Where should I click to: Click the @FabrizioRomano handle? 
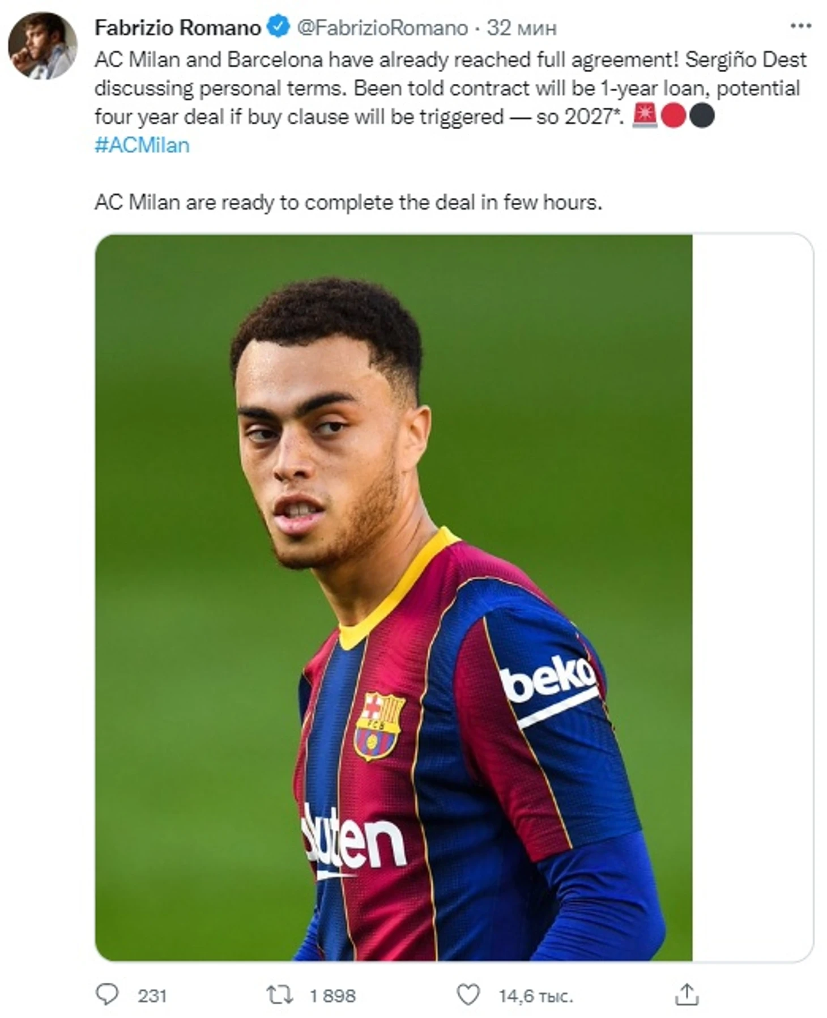click(x=382, y=27)
